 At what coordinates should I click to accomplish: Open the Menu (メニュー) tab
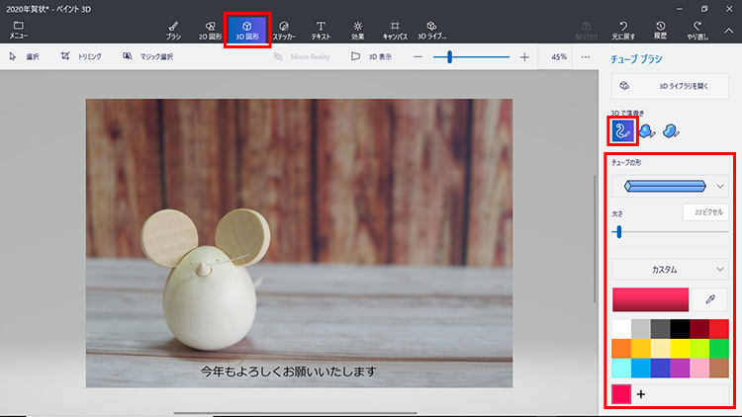click(x=18, y=29)
